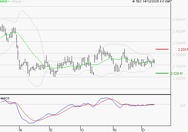Viewport: 188px width, 132px height.
Task: Click the 2 500 price axis label
Action: tap(179, 19)
